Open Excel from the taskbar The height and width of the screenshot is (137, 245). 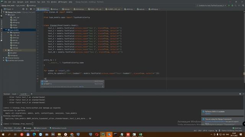[140, 134]
